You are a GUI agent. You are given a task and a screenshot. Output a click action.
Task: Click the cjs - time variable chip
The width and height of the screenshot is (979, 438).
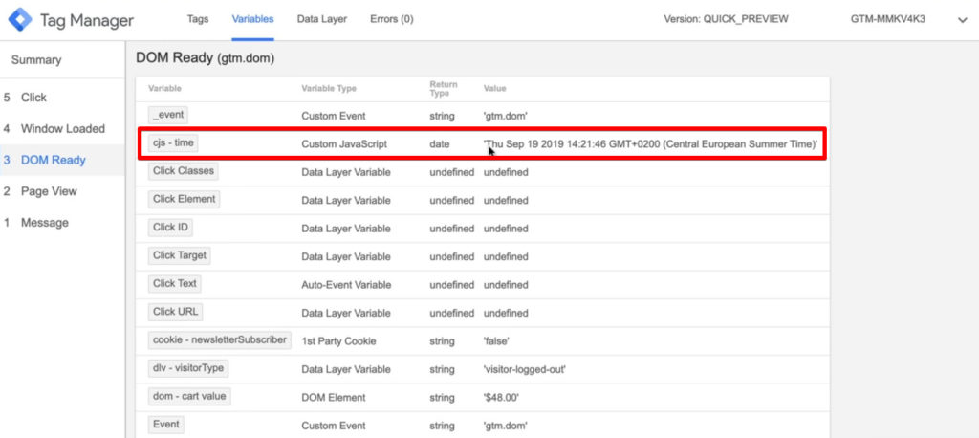click(173, 143)
